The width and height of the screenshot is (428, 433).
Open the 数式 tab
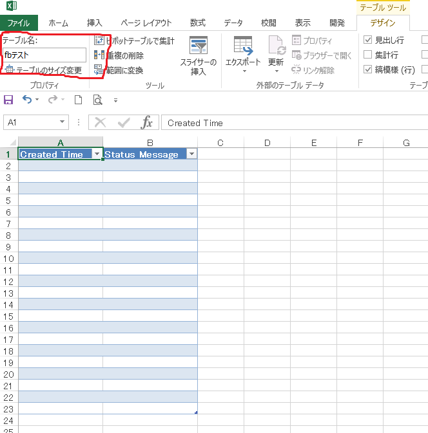(x=197, y=23)
